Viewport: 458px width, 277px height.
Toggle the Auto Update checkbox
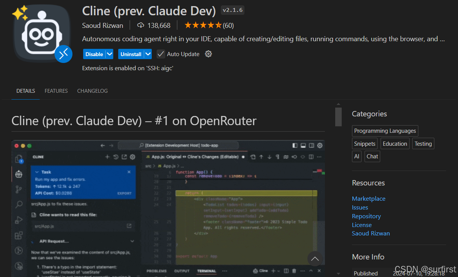coord(161,54)
